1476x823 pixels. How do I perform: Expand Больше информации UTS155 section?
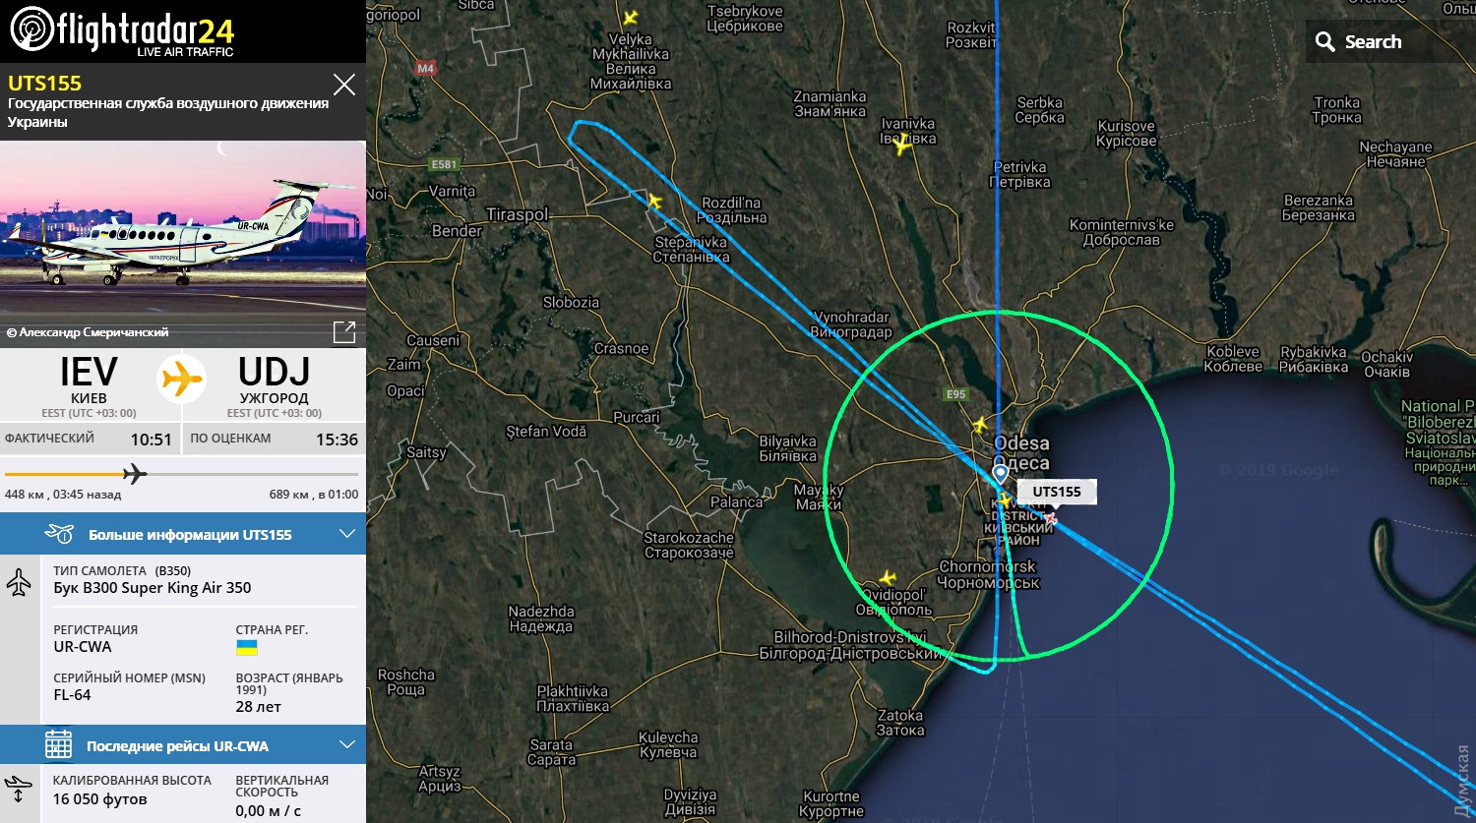pyautogui.click(x=183, y=535)
